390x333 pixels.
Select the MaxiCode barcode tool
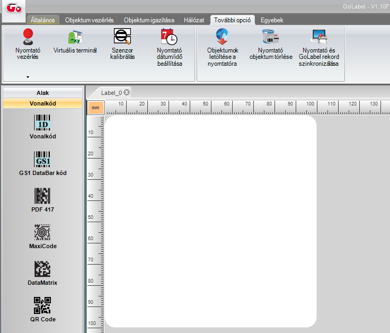42,236
